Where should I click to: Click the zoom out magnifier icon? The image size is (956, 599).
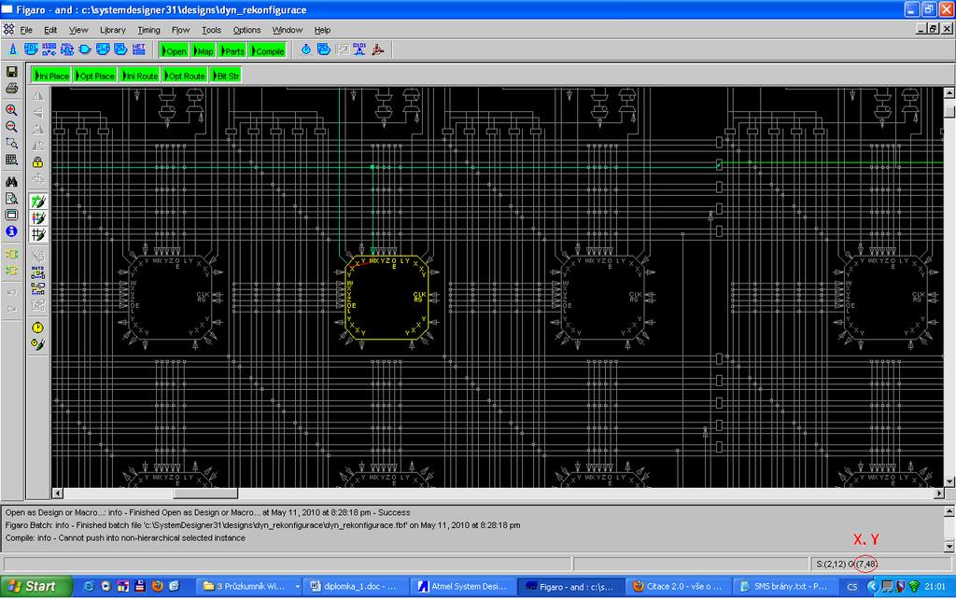click(11, 127)
